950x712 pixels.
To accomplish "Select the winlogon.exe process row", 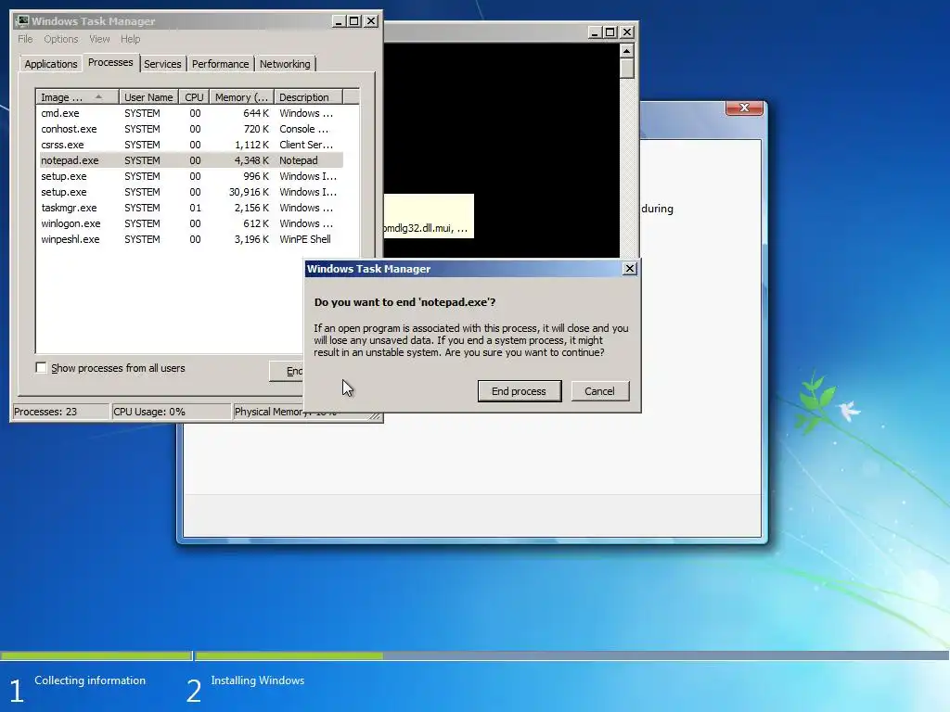I will [x=191, y=223].
